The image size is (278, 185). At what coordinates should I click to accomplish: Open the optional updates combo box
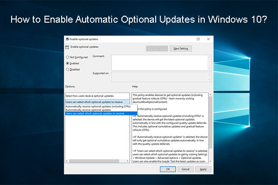coord(97,102)
